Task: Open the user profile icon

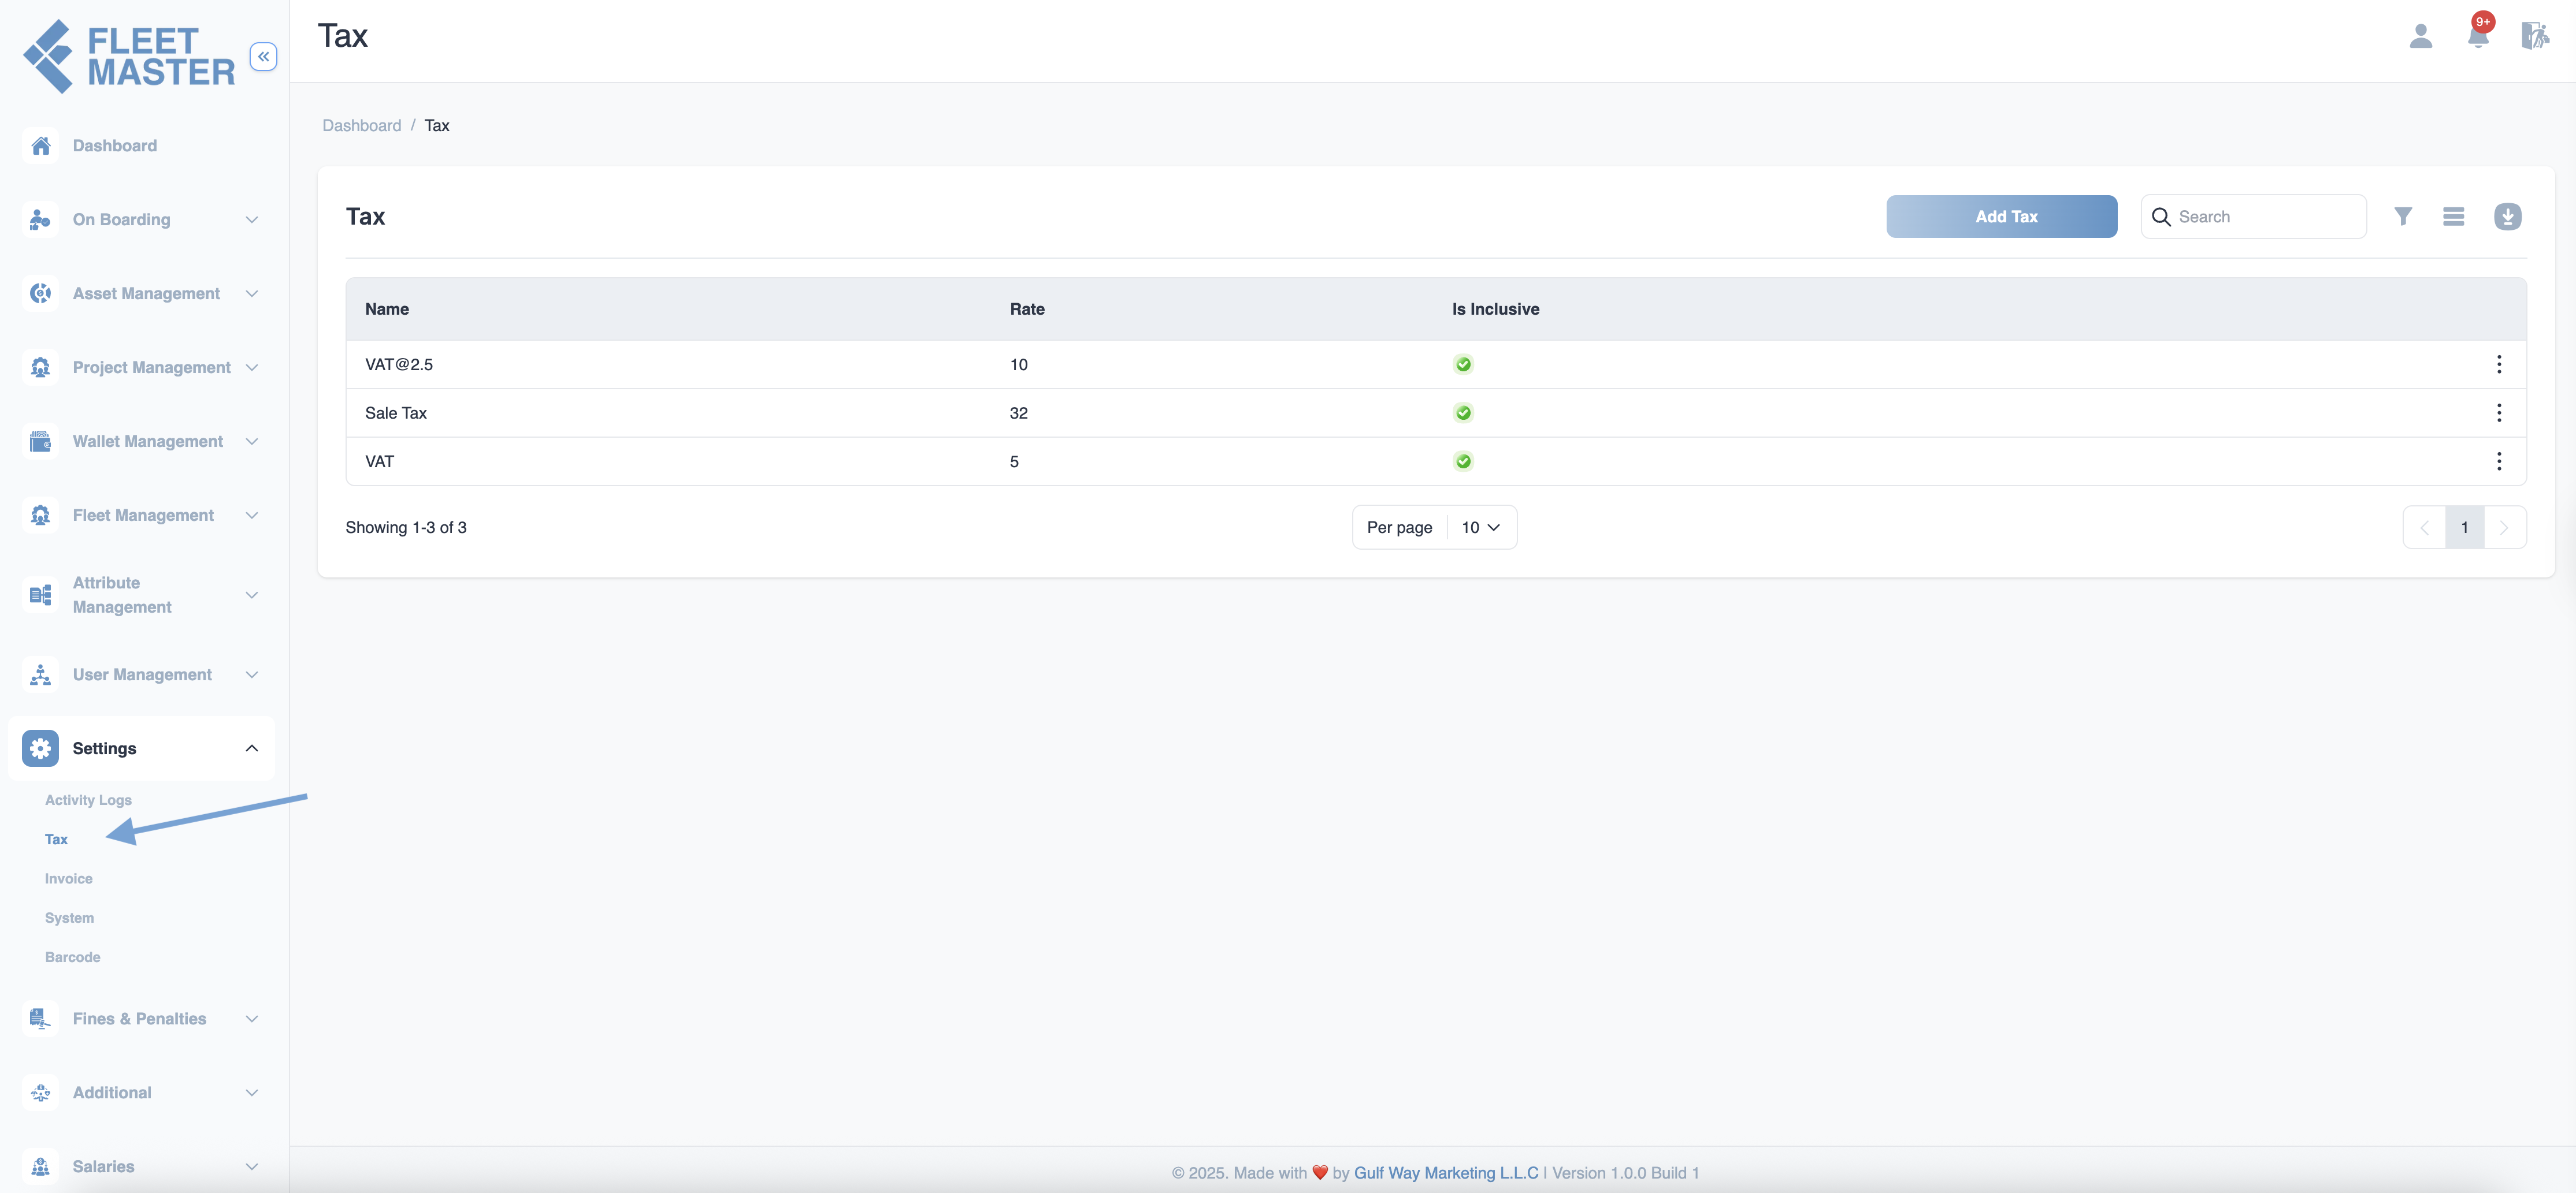Action: (x=2420, y=37)
